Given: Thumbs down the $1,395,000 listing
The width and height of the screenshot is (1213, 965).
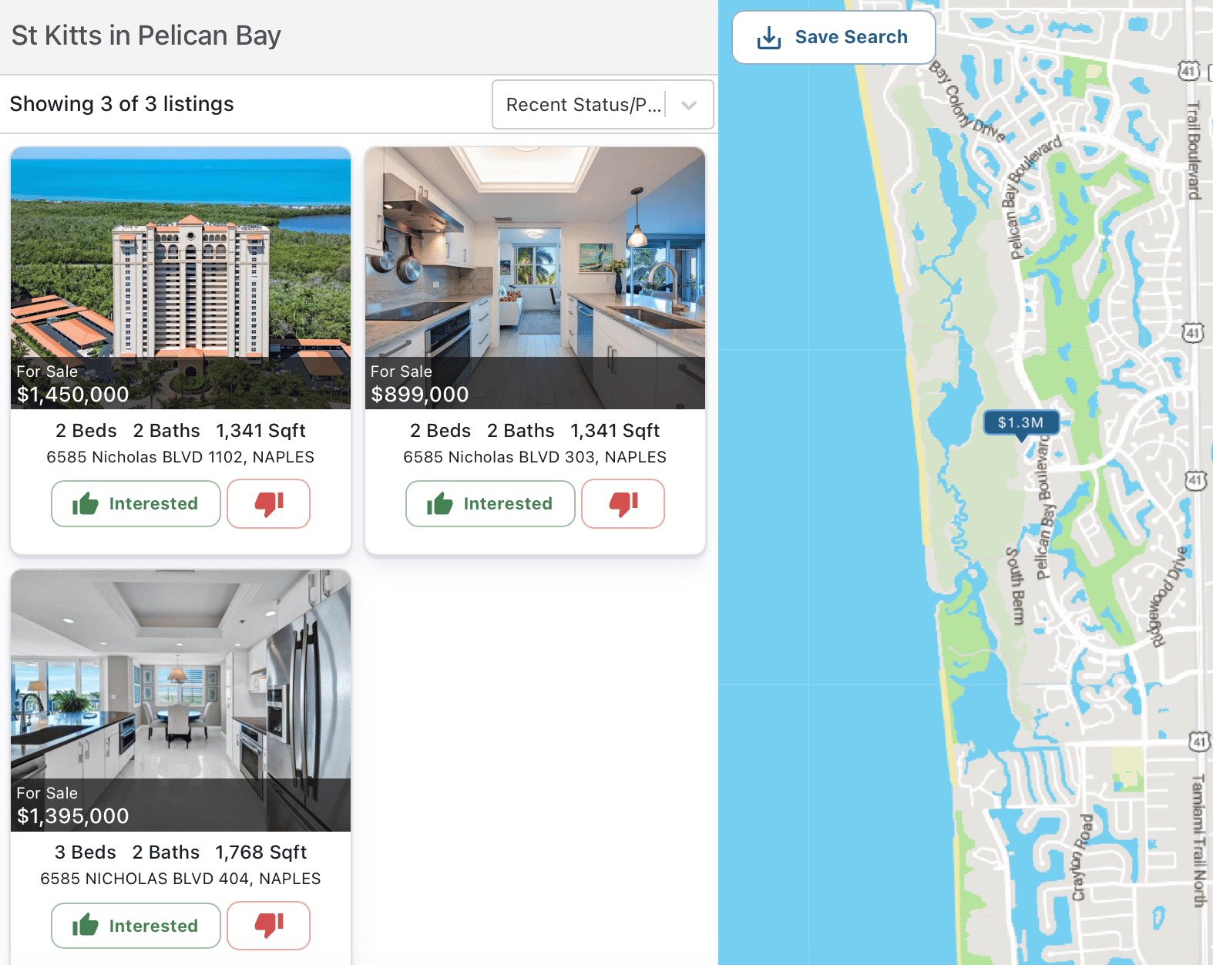Looking at the screenshot, I should coord(269,925).
